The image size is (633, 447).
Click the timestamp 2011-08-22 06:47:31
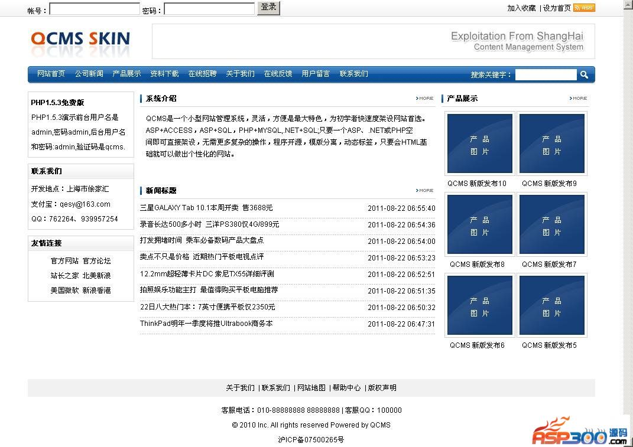point(401,324)
